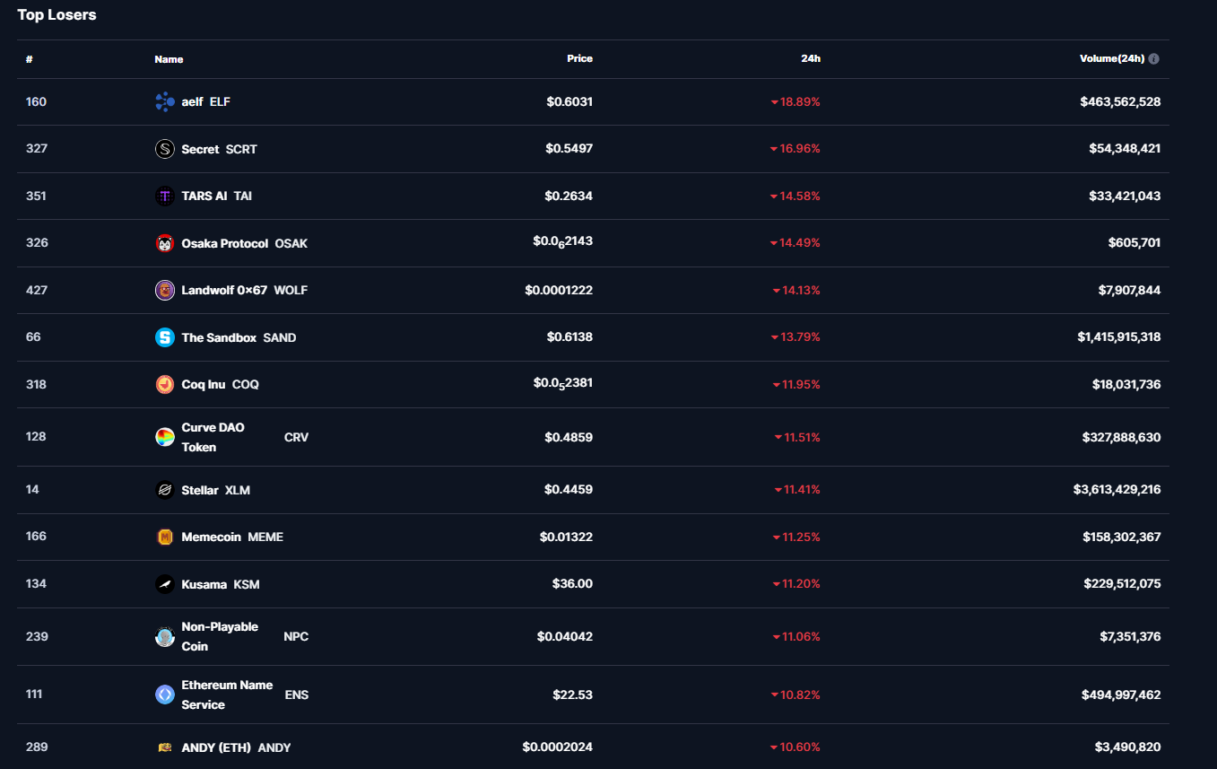Click the Curve DAO Token icon
Screen dimensions: 1217x769
click(165, 437)
